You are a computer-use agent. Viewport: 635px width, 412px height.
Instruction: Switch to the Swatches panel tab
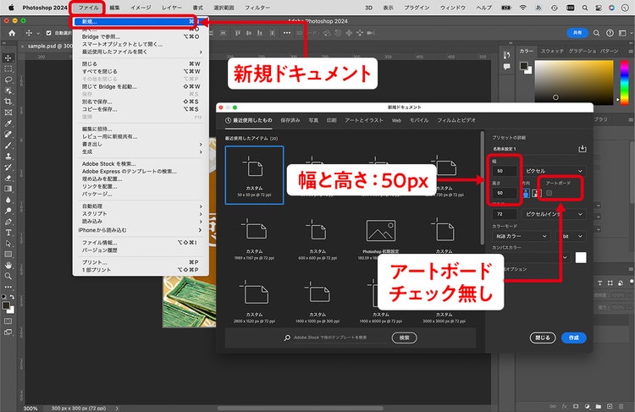pyautogui.click(x=552, y=51)
